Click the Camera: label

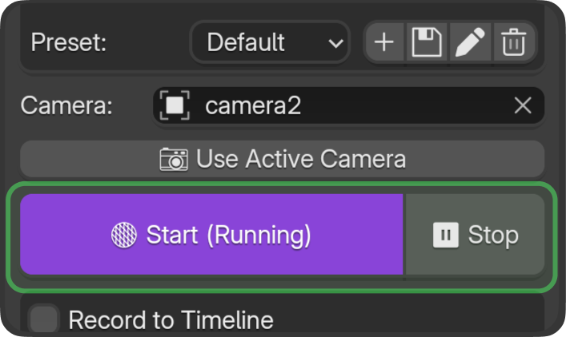67,105
